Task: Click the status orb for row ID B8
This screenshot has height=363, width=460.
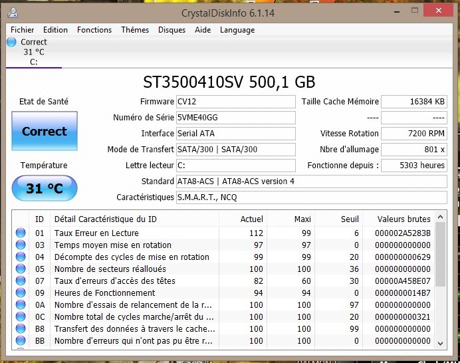Action: [x=21, y=328]
